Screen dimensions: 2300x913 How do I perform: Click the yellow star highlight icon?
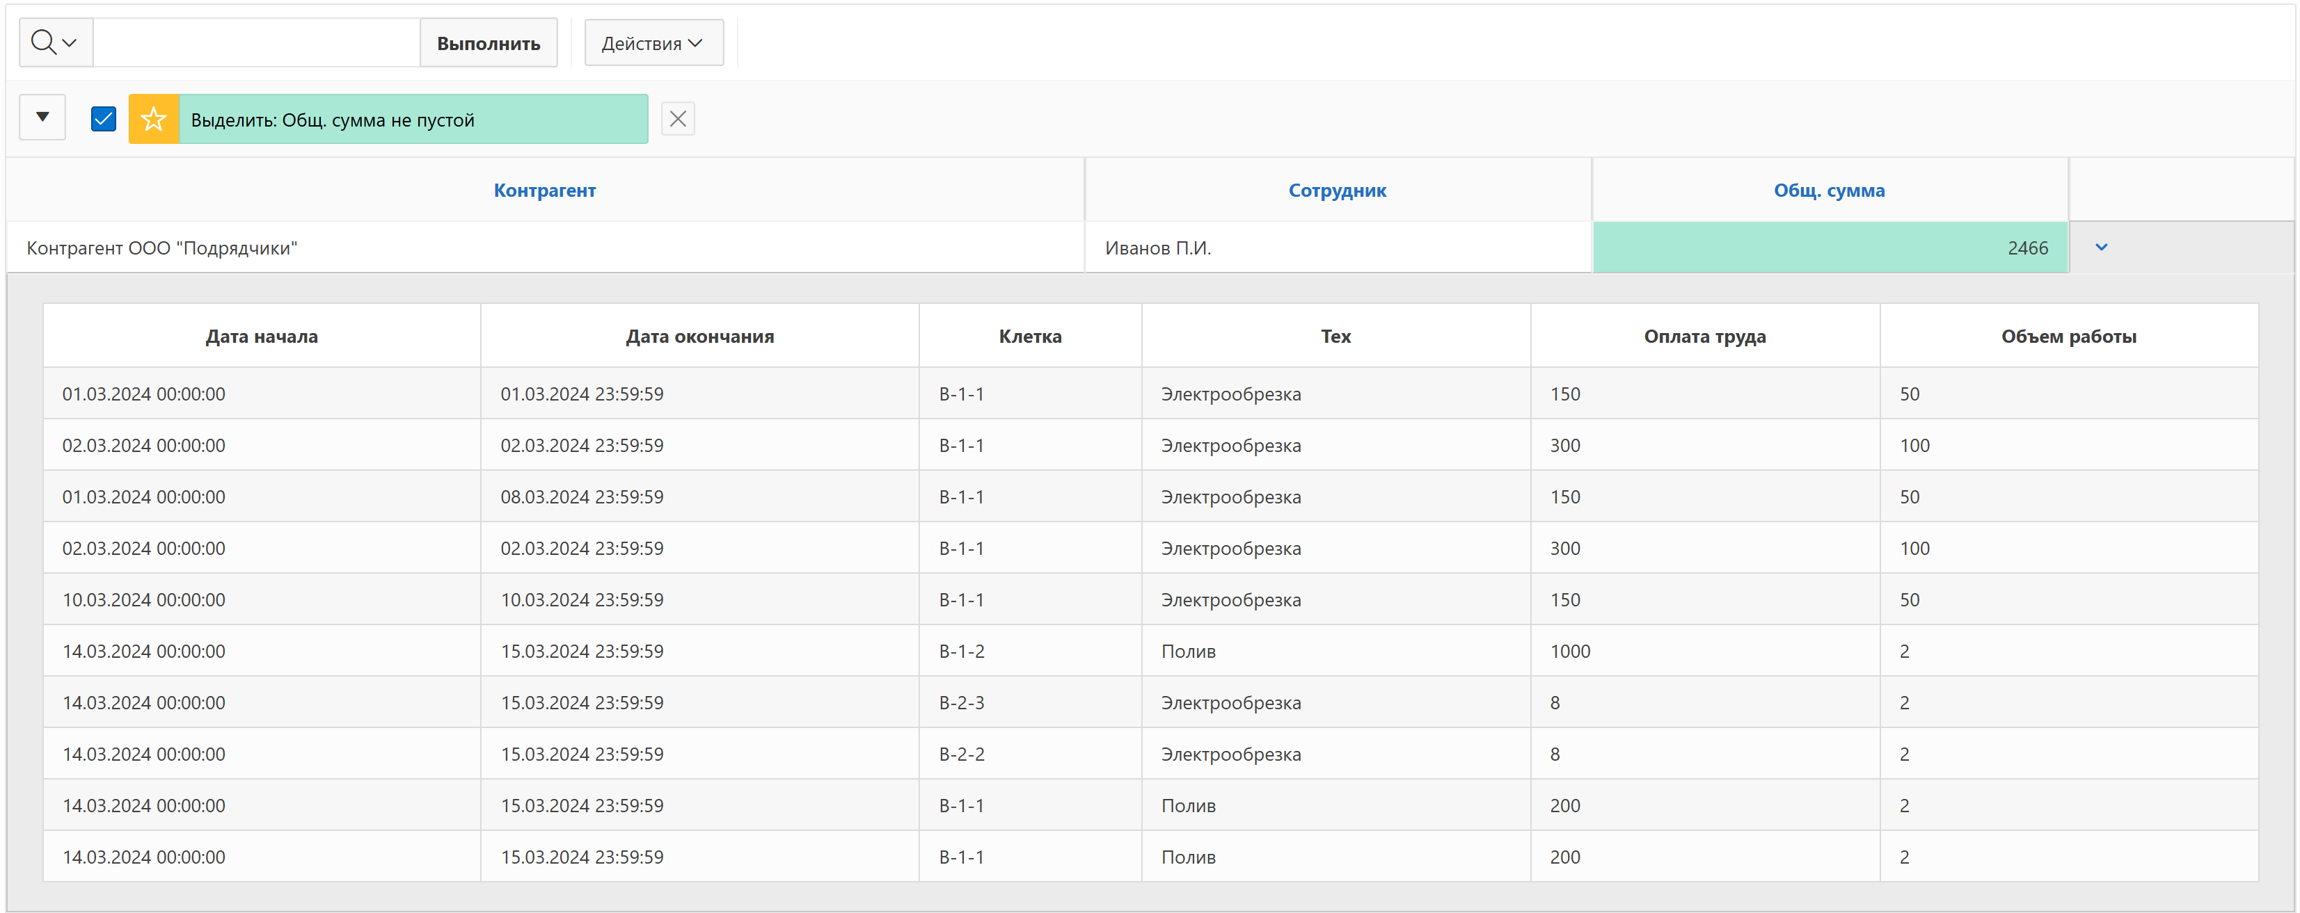(154, 119)
